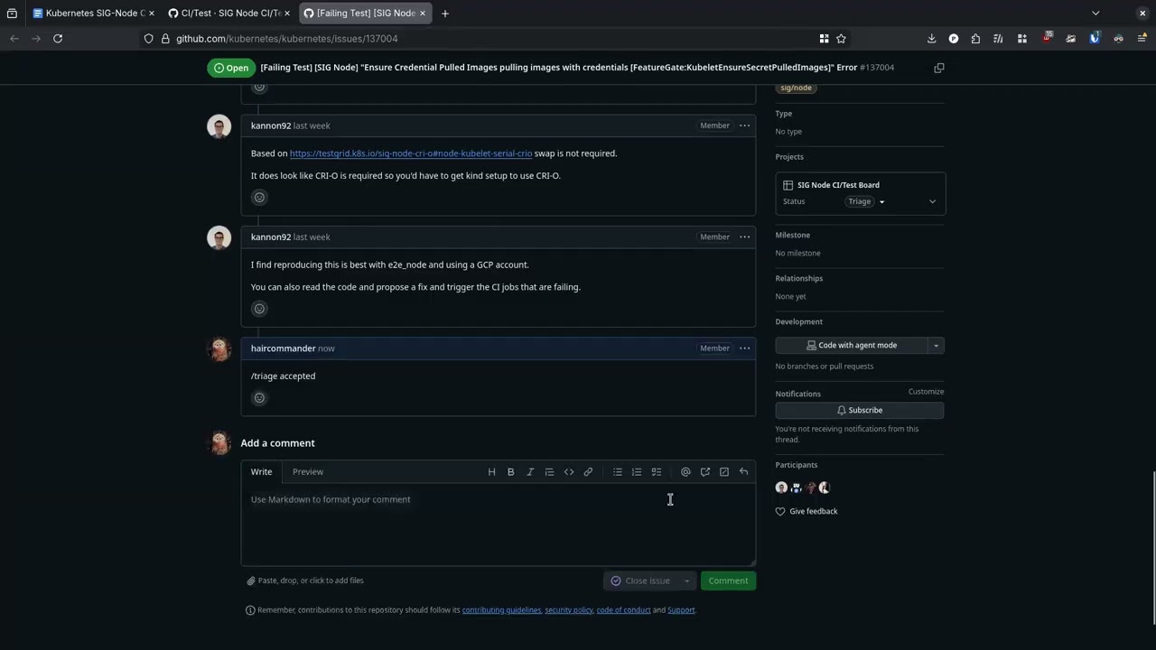Reload the current page

[58, 39]
